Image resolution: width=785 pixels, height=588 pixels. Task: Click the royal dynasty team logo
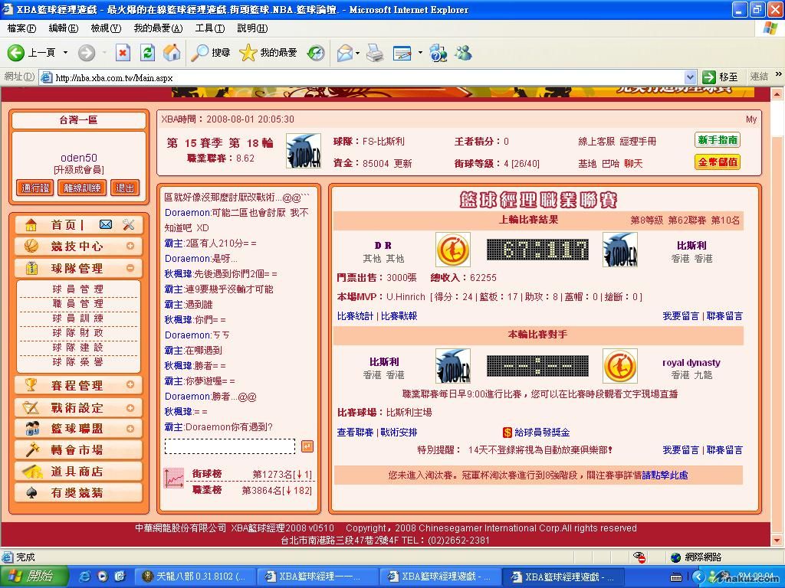coord(619,366)
